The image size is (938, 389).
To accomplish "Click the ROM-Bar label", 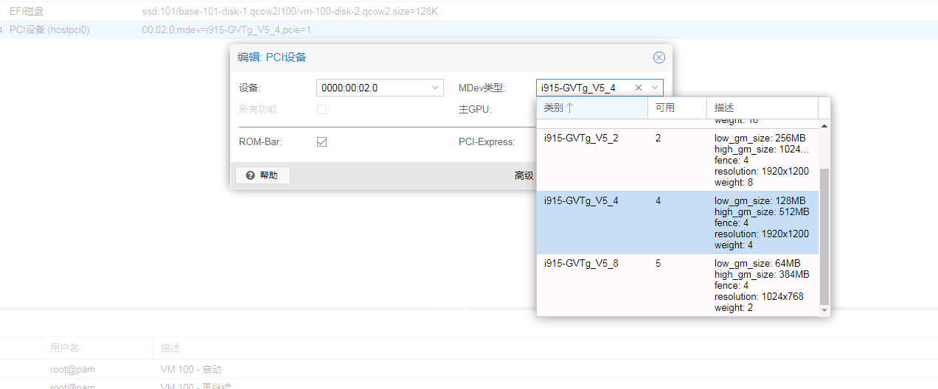I will tap(260, 141).
